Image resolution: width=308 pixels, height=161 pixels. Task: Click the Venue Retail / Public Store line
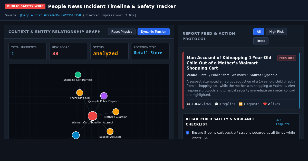[232, 75]
